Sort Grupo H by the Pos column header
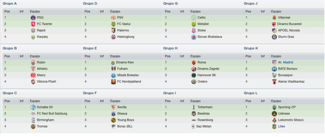 (168, 56)
